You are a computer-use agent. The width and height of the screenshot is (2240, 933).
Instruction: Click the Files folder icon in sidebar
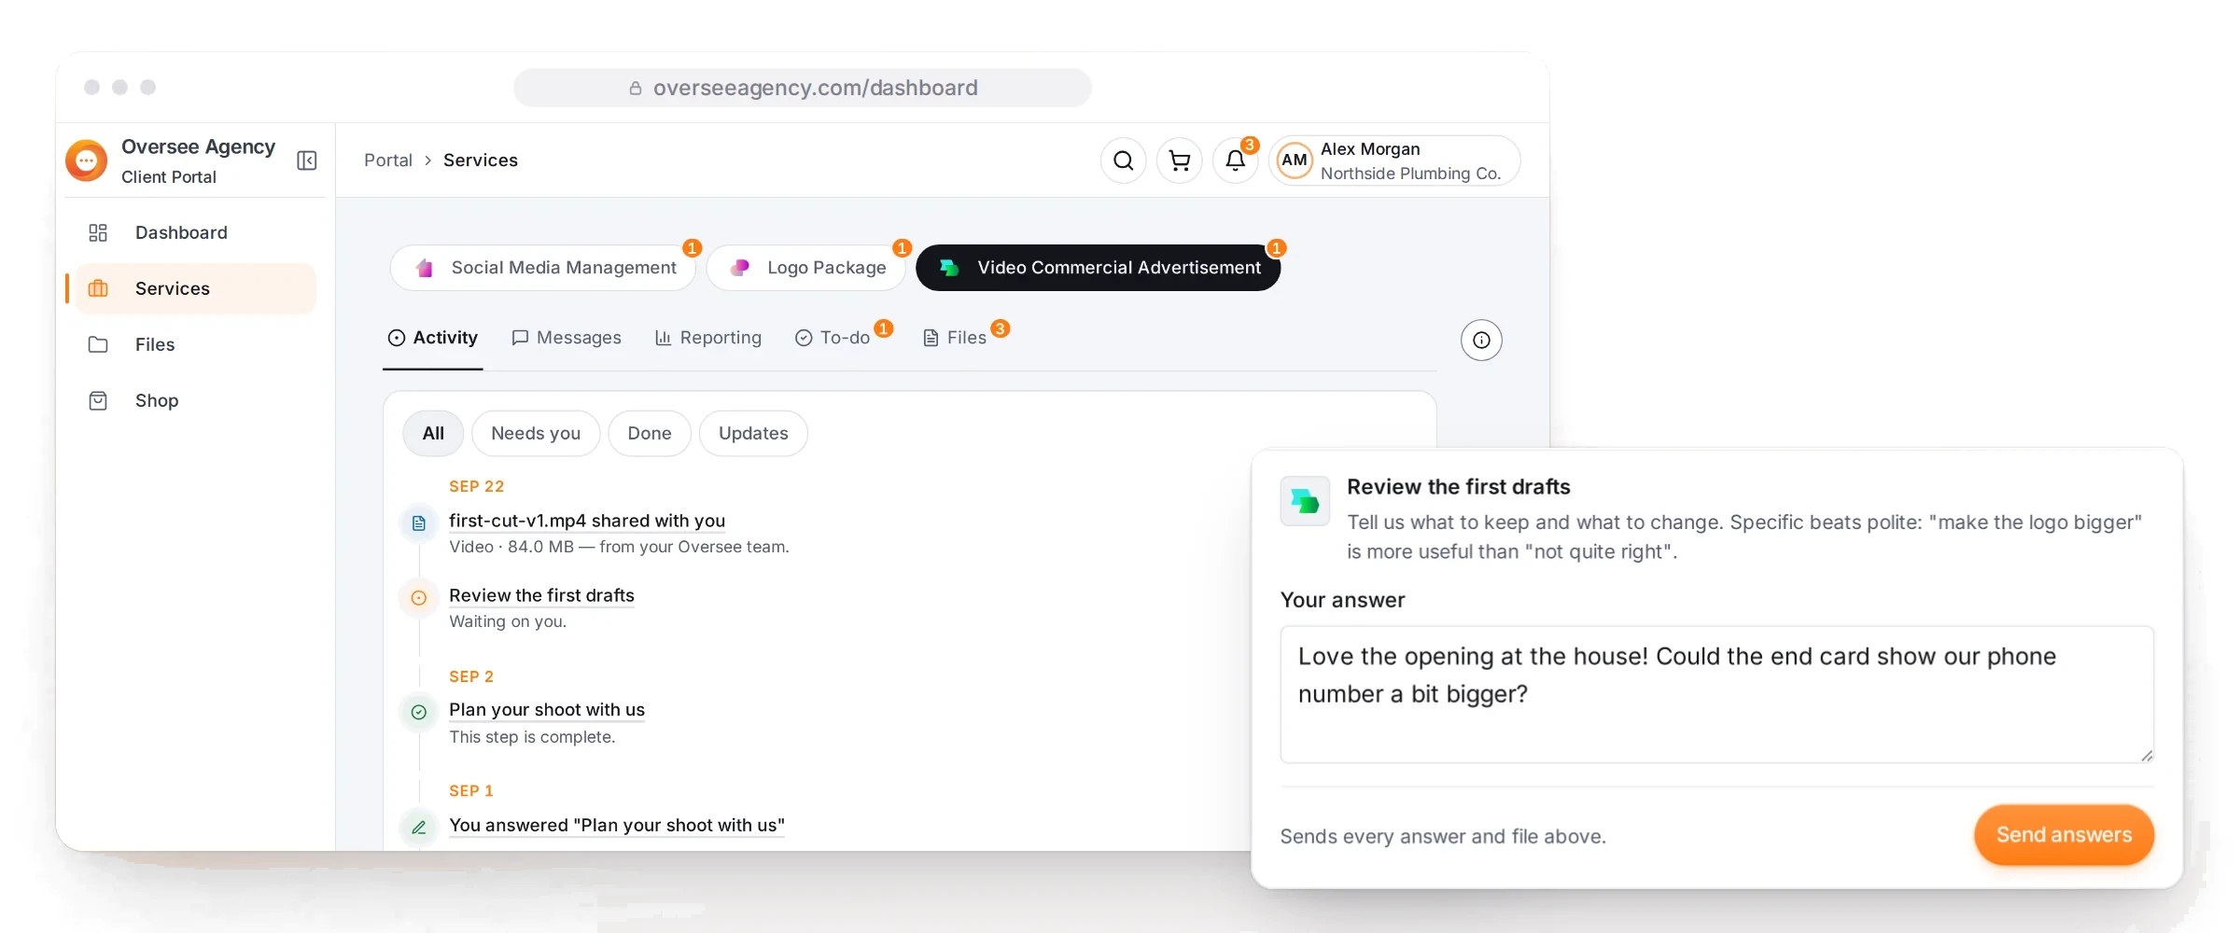click(x=98, y=344)
